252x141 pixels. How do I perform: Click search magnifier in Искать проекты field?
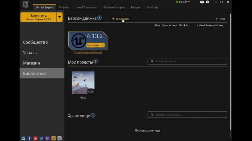coord(152,61)
